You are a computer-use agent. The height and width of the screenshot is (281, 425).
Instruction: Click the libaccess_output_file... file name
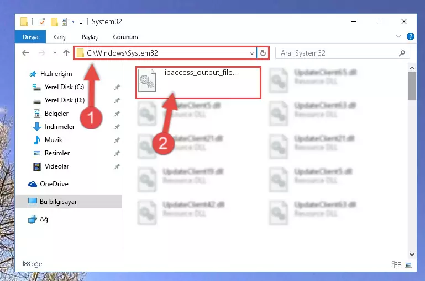click(200, 72)
